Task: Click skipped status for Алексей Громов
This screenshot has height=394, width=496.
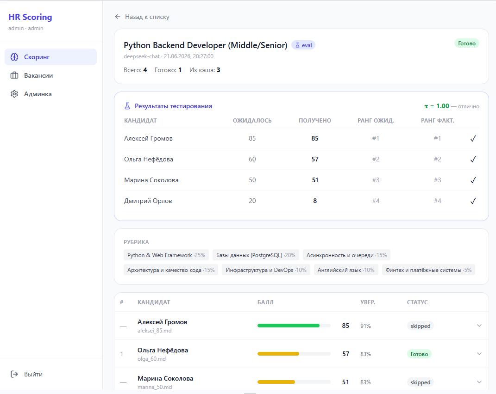Action: tap(421, 326)
